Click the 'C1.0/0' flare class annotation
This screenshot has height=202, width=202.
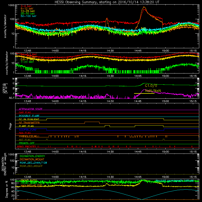point(151,86)
